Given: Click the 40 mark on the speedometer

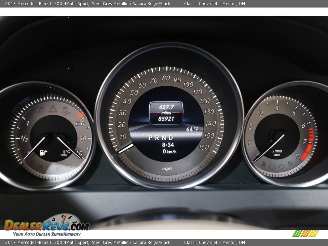Looking at the screenshot, I should point(127,102).
